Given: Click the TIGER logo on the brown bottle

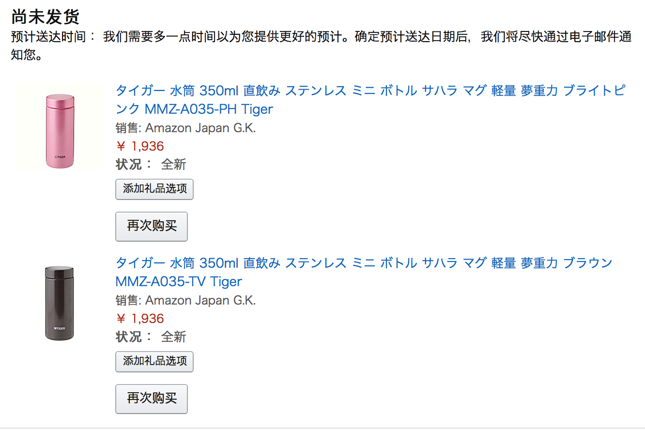Looking at the screenshot, I should click(60, 328).
